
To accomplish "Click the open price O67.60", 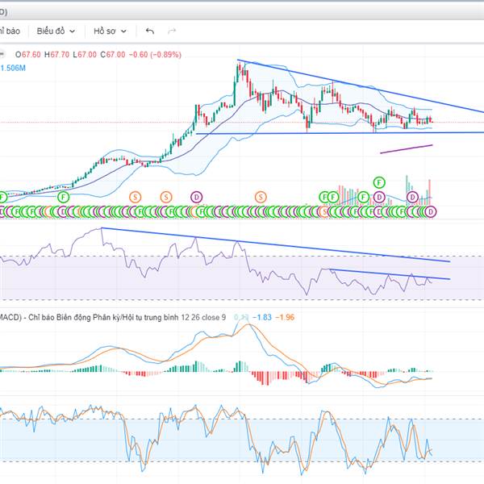I will [28, 55].
